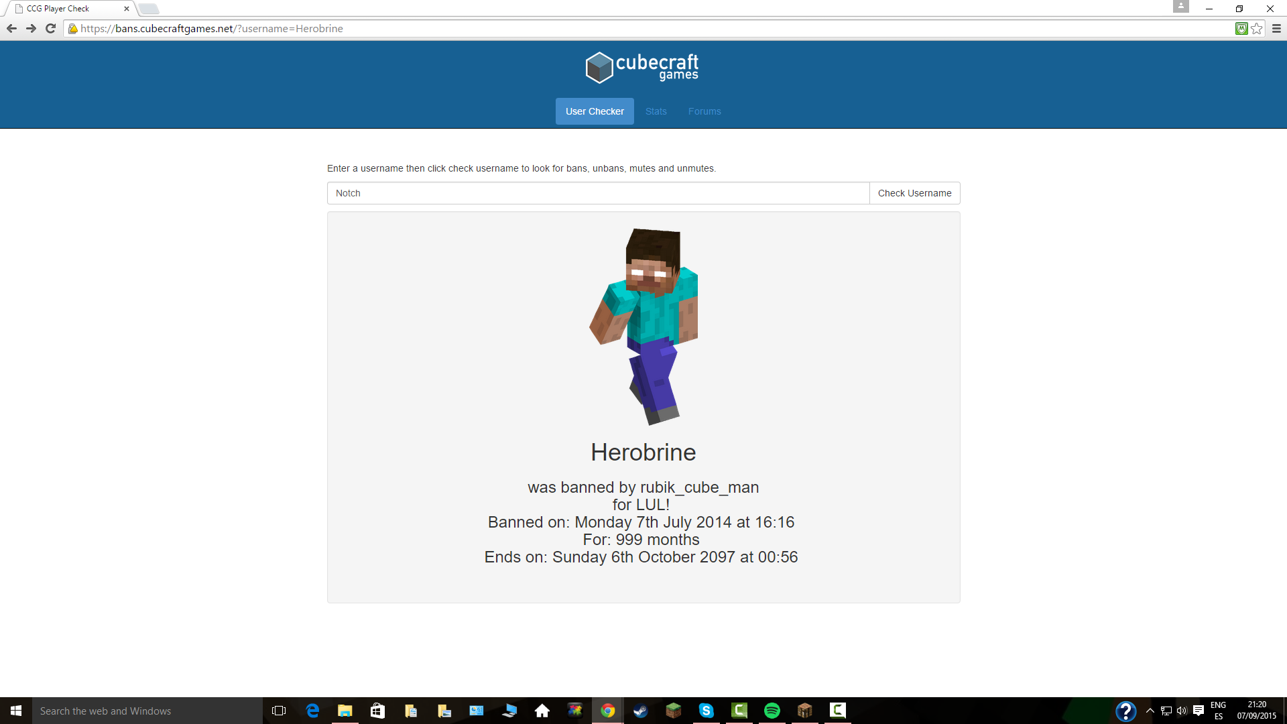
Task: Open the volume control tray icon
Action: click(1182, 711)
